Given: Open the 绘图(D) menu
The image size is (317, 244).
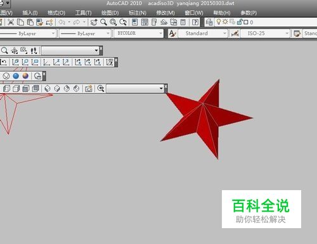Looking at the screenshot, I should point(110,13).
